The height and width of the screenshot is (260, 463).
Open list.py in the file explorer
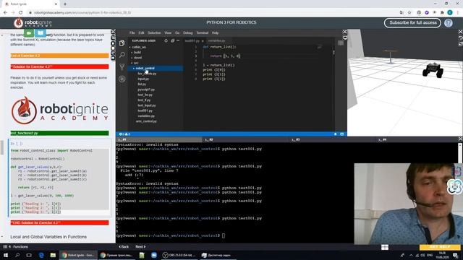[142, 84]
